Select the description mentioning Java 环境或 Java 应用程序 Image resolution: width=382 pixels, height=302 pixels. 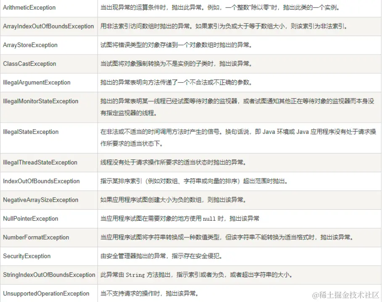pos(238,138)
